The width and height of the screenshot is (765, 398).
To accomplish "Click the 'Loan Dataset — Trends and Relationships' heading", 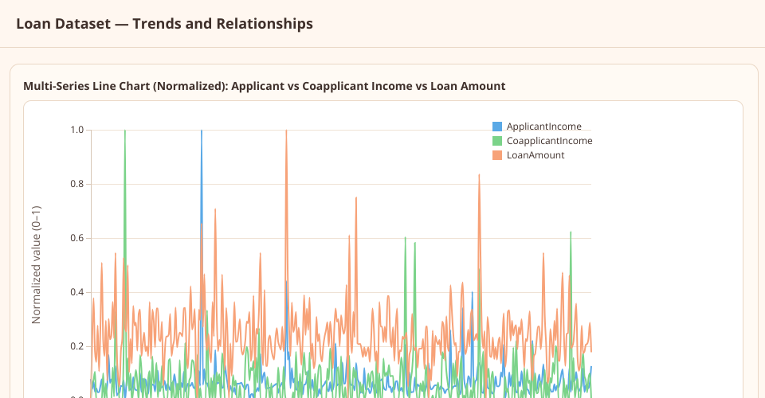I will point(164,24).
